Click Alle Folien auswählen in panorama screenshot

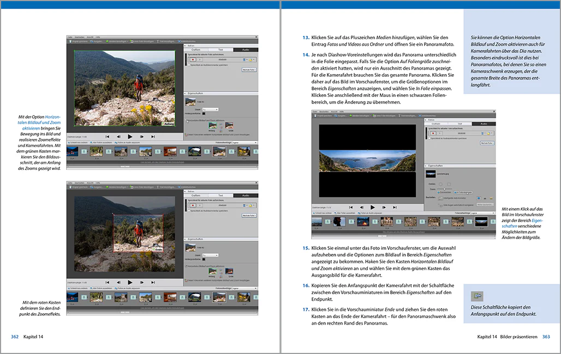(345, 213)
